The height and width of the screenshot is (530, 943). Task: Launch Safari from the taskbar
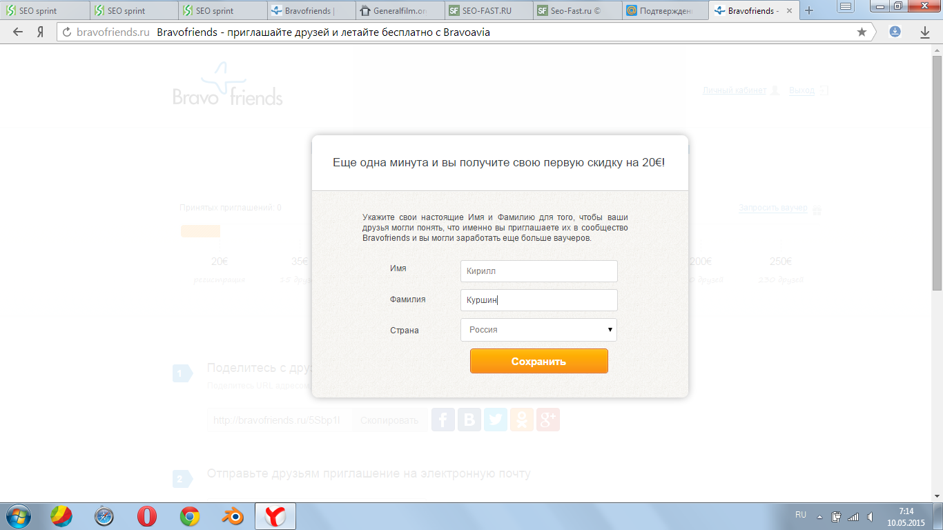tap(104, 516)
